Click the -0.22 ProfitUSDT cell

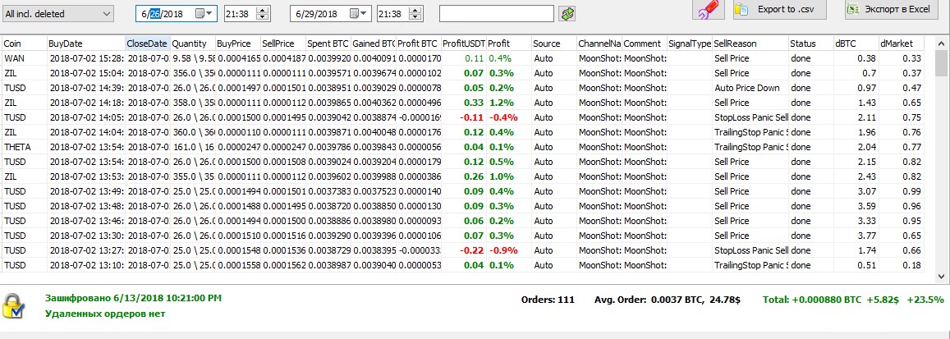coord(463,250)
